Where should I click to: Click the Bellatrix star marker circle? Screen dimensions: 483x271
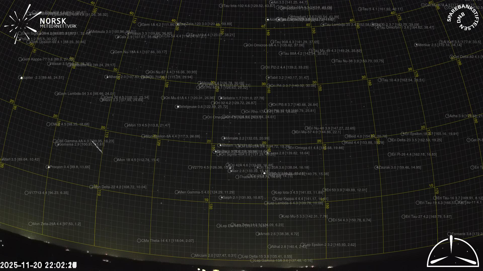pos(220,98)
